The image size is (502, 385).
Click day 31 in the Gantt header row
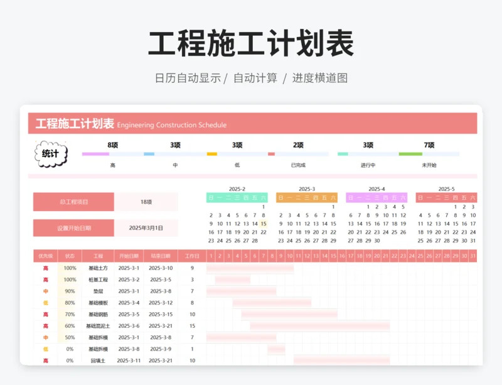[473, 256]
